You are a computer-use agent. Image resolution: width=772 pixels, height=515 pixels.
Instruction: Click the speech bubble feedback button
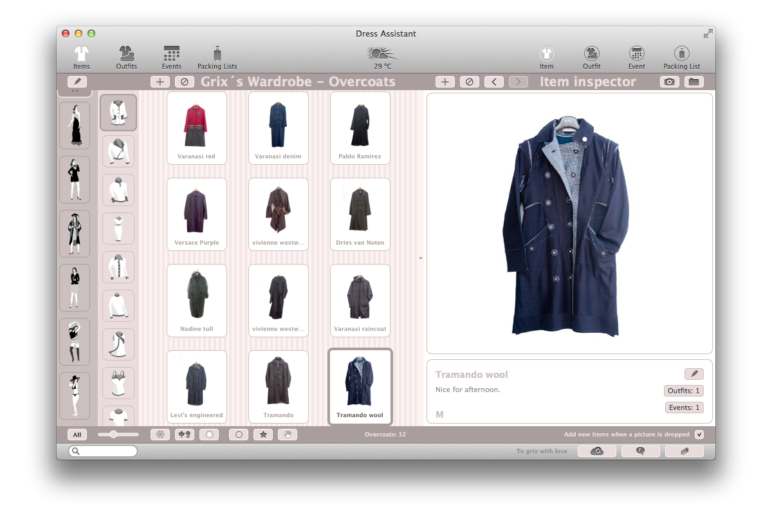641,451
